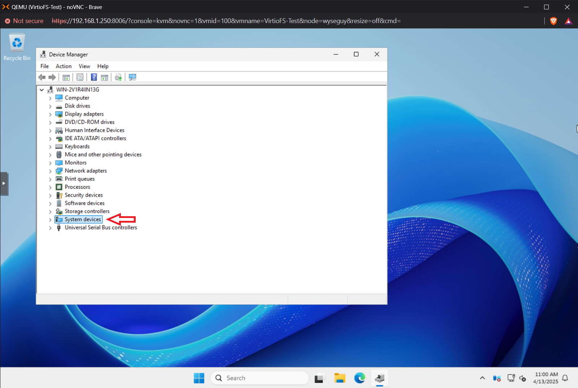The image size is (578, 388).
Task: Expand the Disk drives node
Action: pyautogui.click(x=50, y=106)
